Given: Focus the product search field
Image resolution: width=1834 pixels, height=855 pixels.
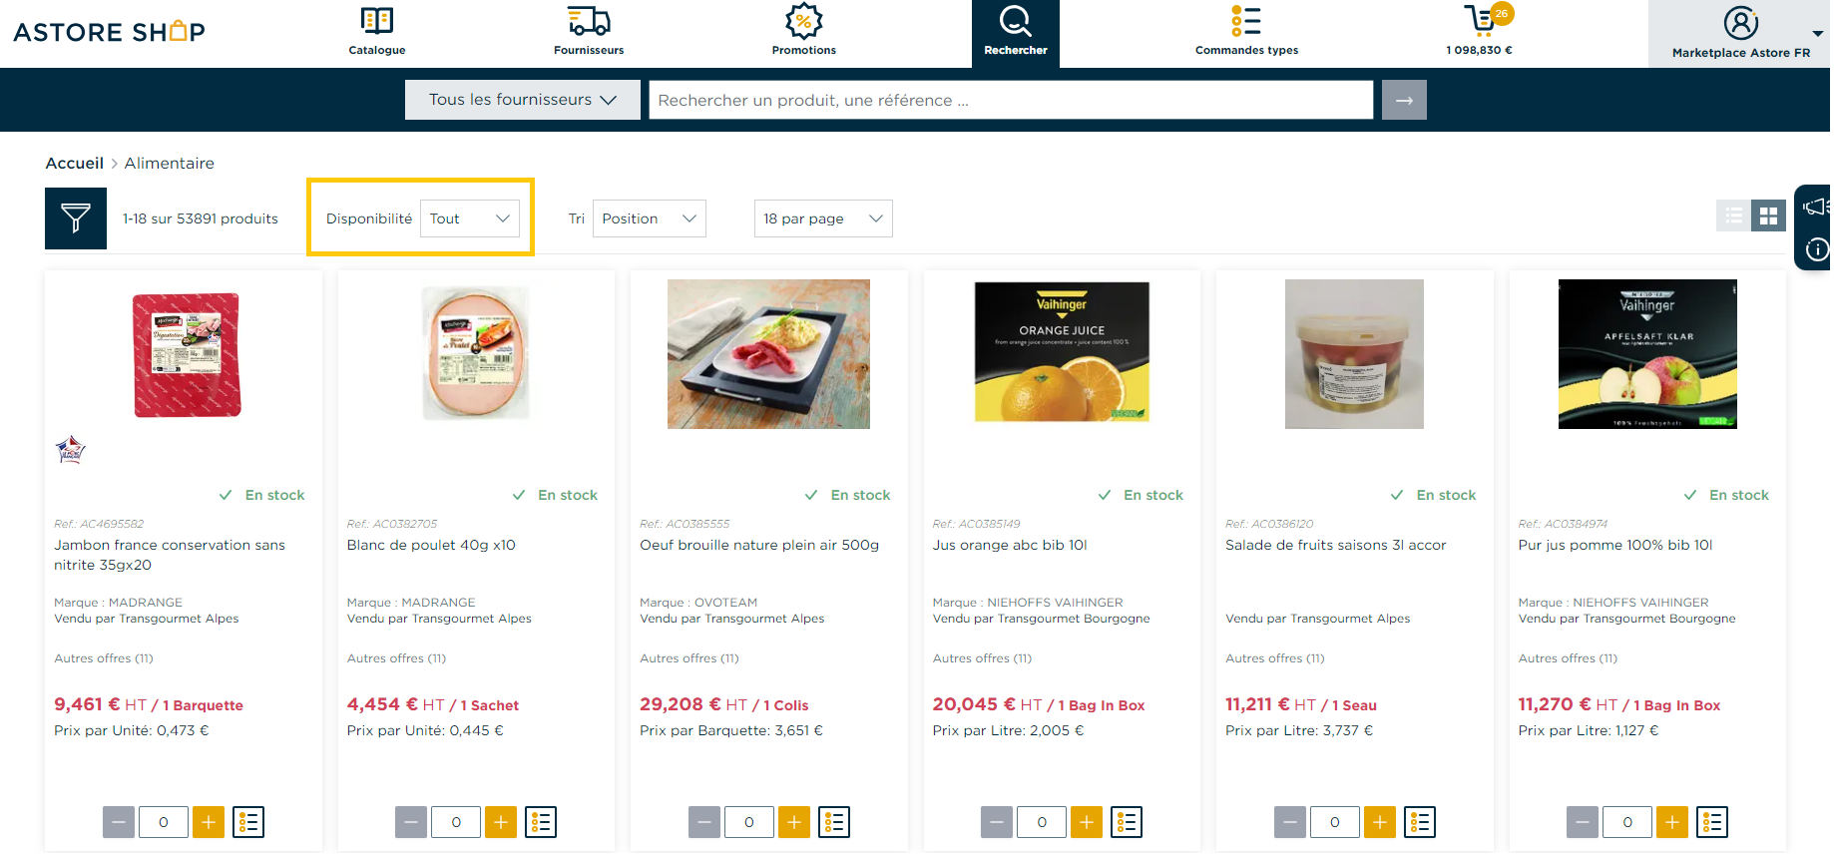Looking at the screenshot, I should click(1011, 100).
